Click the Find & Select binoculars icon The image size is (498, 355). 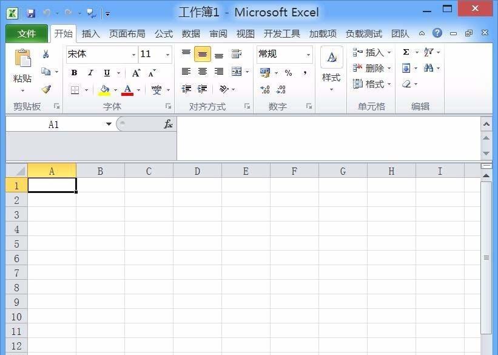[x=429, y=67]
